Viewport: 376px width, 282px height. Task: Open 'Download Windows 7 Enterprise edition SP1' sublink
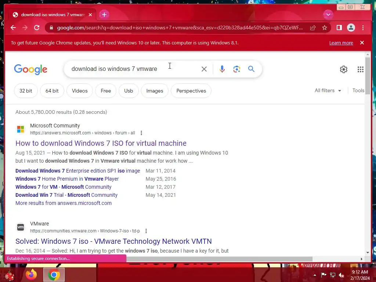tap(78, 171)
